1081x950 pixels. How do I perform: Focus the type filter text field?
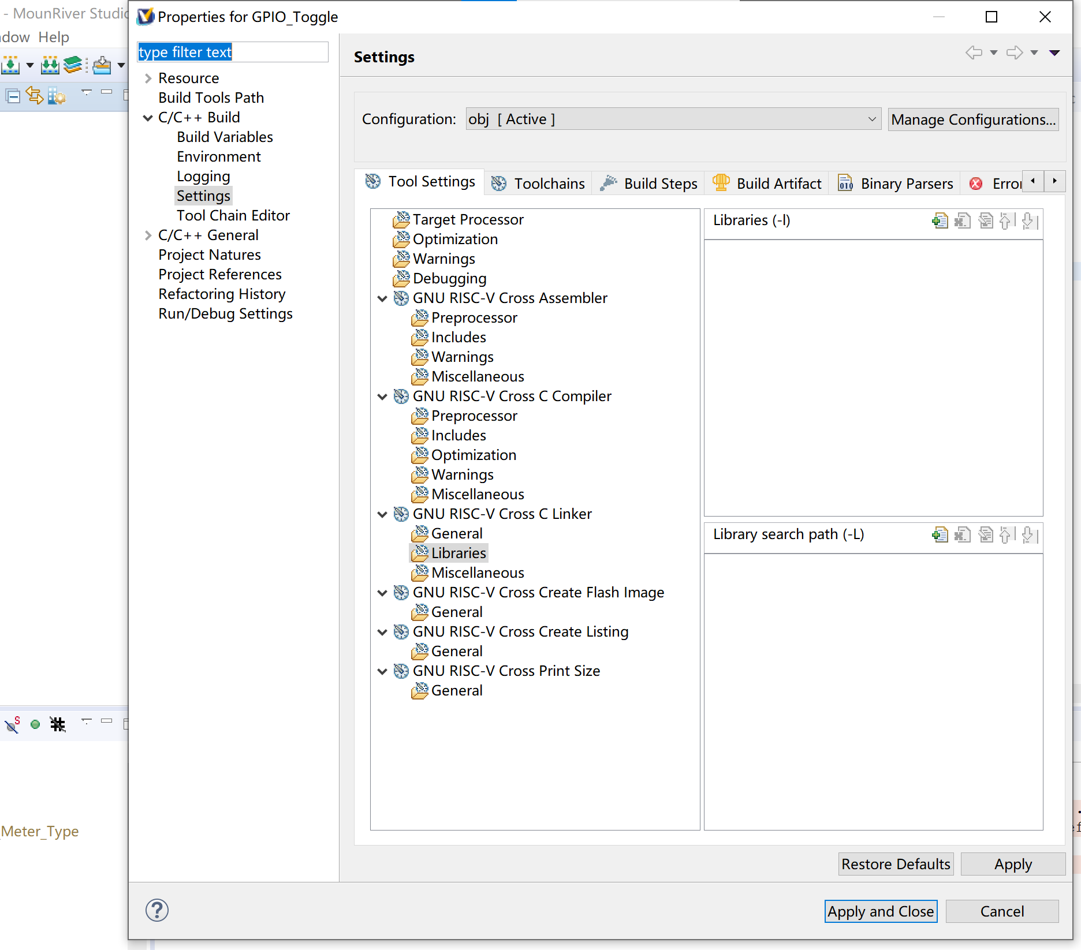pos(233,52)
